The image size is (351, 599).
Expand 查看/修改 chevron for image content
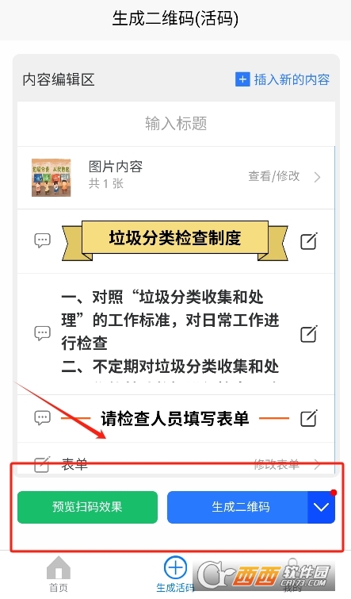pyautogui.click(x=317, y=177)
